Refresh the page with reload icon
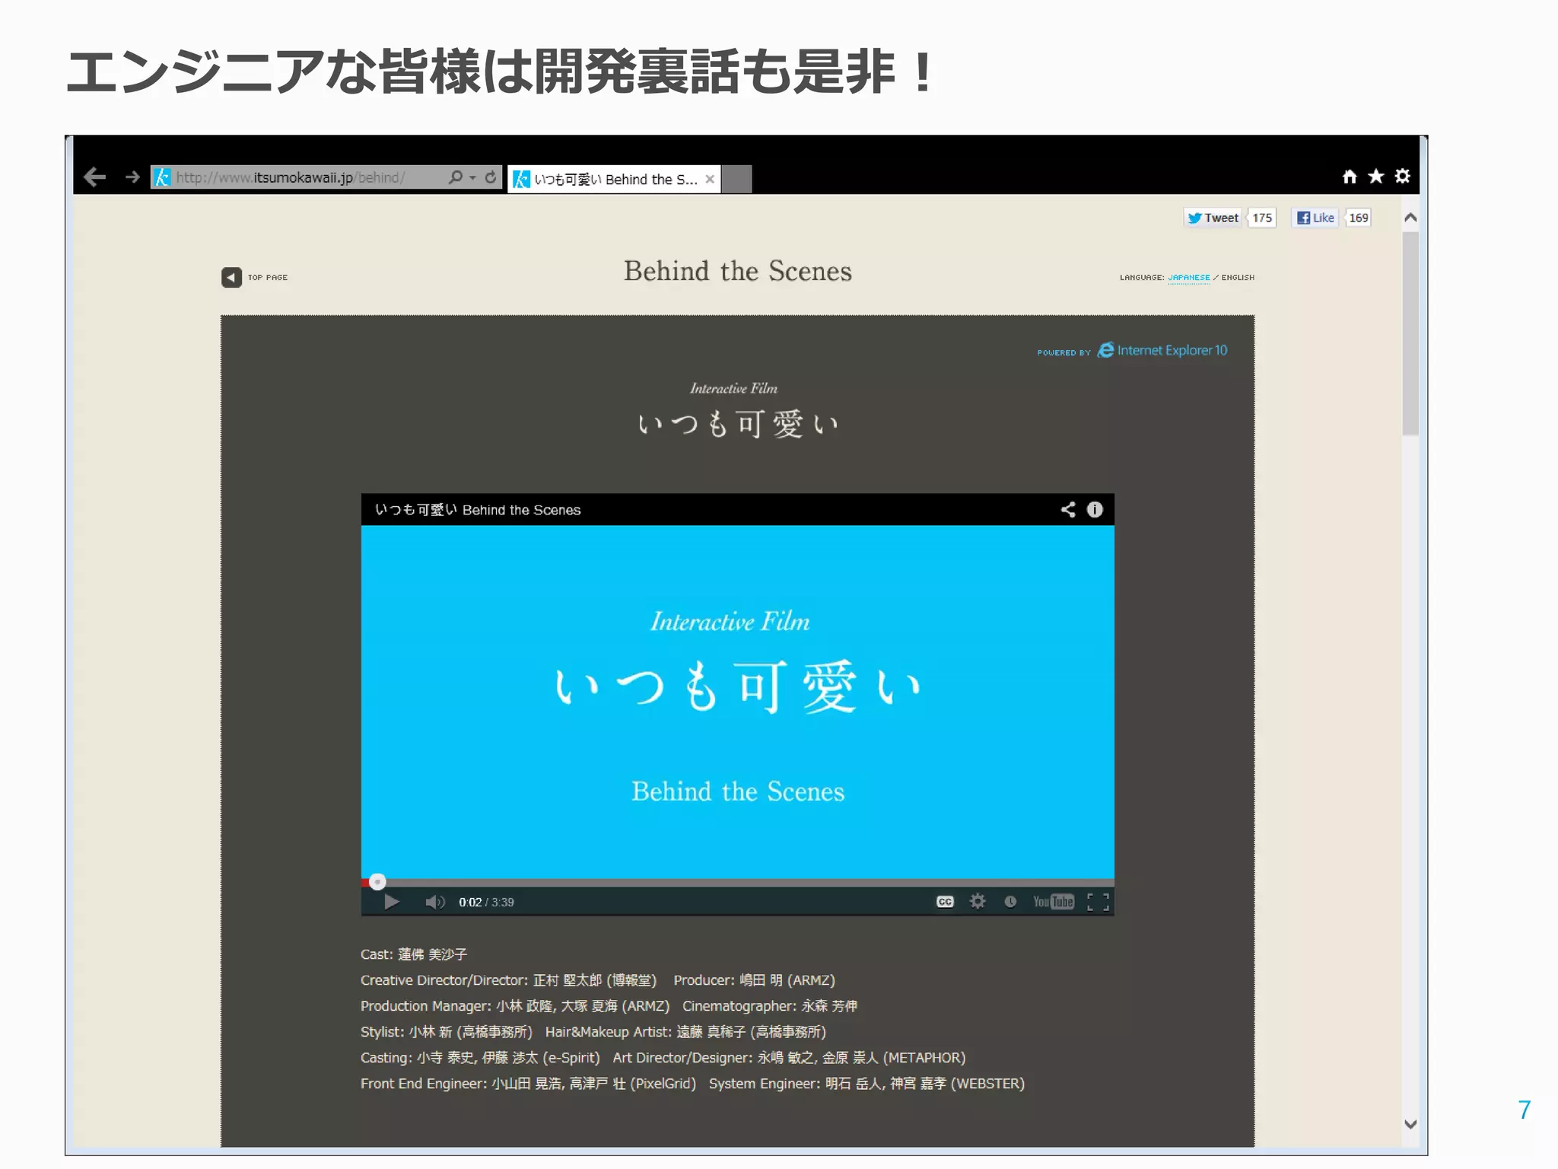This screenshot has height=1169, width=1558. [x=491, y=177]
